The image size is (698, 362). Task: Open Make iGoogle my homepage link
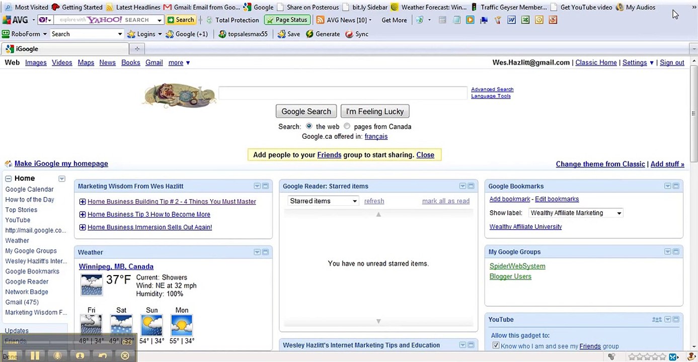(61, 163)
